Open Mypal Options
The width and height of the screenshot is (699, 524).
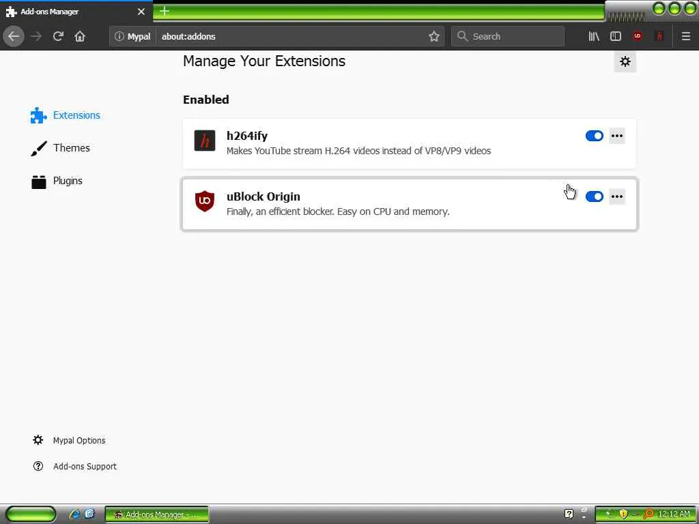point(69,440)
